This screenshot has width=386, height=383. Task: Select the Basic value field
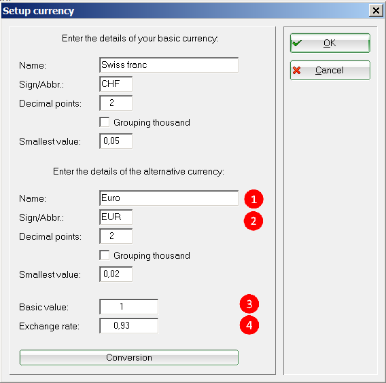(129, 307)
